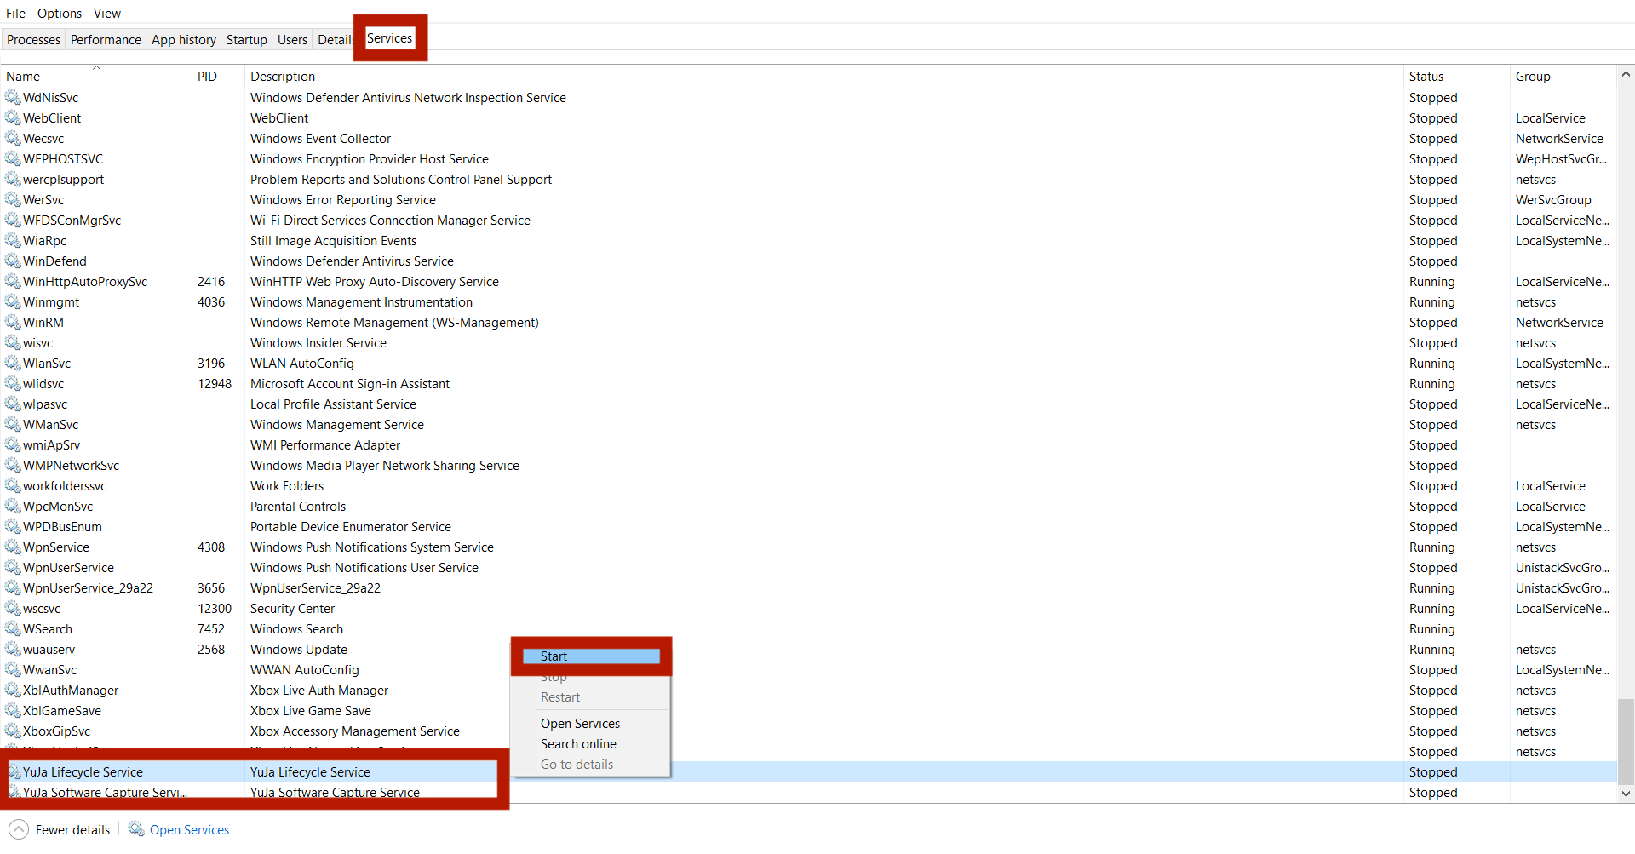Sort by the Status column header
Viewport: 1635px width, 854px height.
[1456, 76]
